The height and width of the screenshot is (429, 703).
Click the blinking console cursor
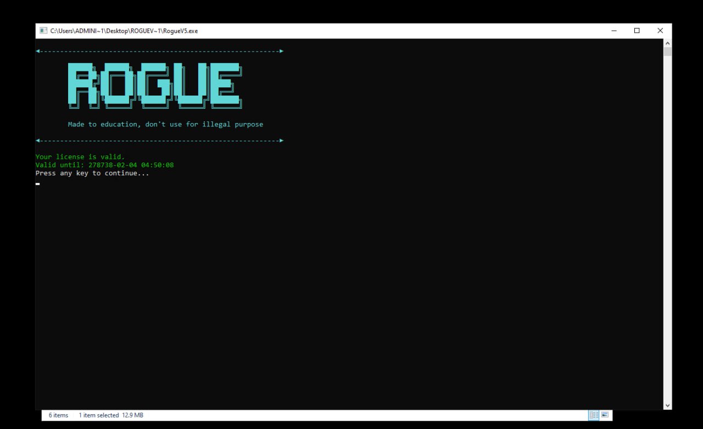coord(37,184)
